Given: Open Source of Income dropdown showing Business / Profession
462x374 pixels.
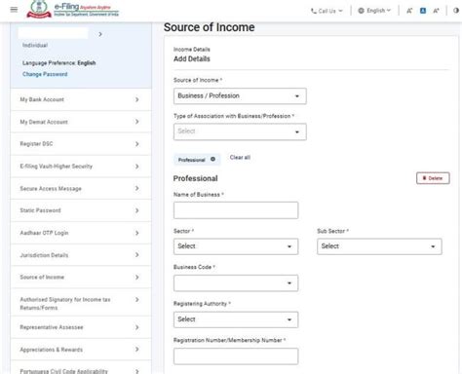Looking at the screenshot, I should tap(240, 96).
